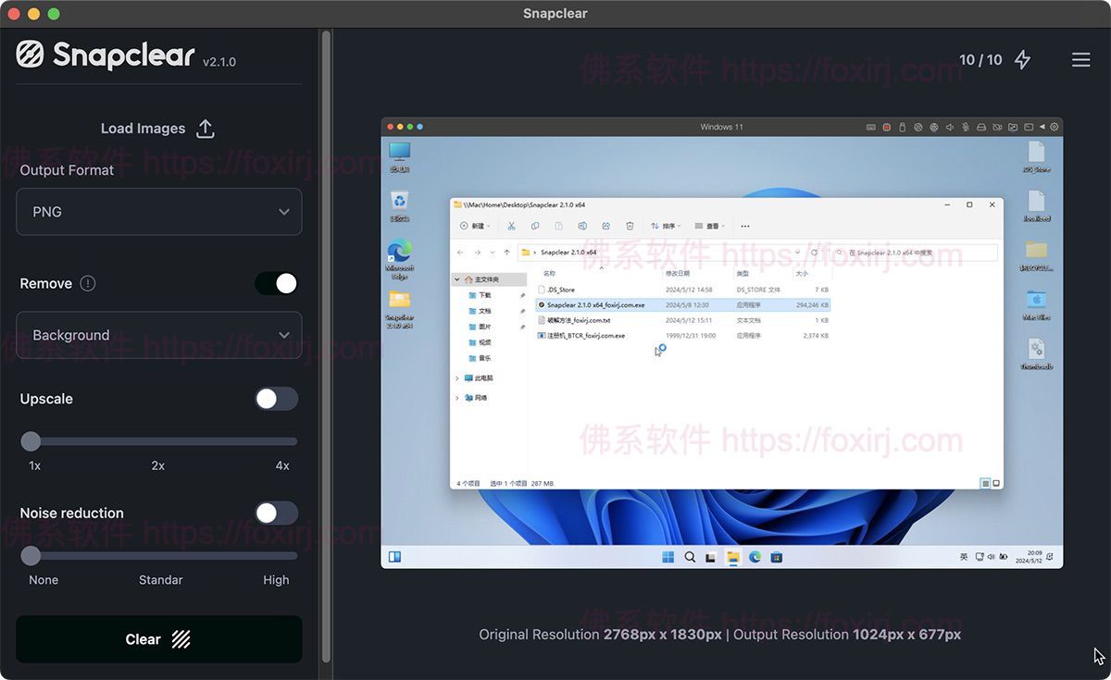The height and width of the screenshot is (680, 1111).
Task: Click the Noise reduction slider handle
Action: tap(31, 556)
